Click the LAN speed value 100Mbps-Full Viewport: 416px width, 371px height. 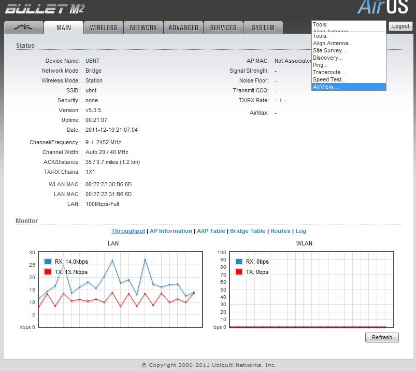pos(102,204)
